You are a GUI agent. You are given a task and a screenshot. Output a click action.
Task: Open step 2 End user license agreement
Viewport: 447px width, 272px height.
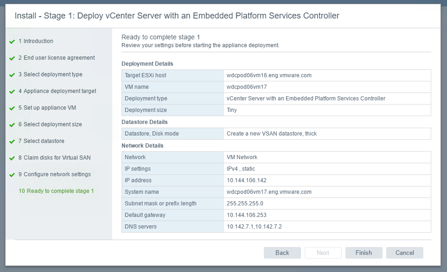click(x=57, y=58)
